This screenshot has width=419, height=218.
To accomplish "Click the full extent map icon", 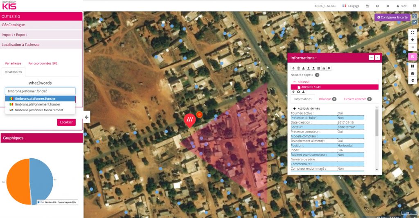I will pos(412,32).
